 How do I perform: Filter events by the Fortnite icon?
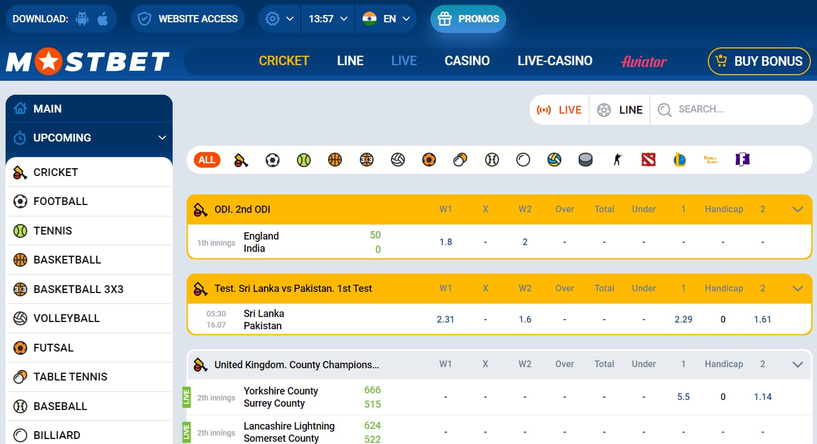pyautogui.click(x=742, y=160)
